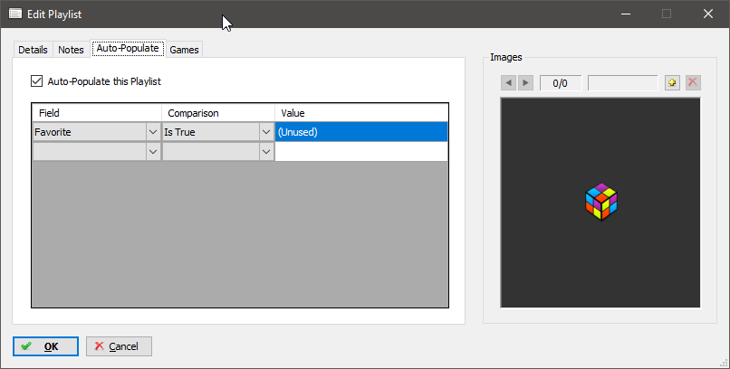The height and width of the screenshot is (369, 730).
Task: Close the Edit Playlist window
Action: (708, 14)
